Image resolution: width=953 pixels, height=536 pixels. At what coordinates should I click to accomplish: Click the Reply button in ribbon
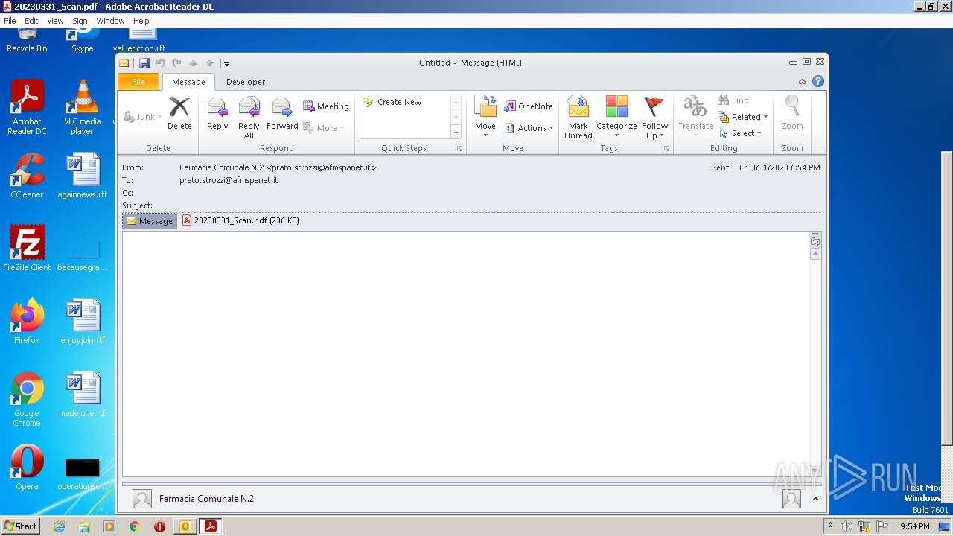(x=217, y=114)
